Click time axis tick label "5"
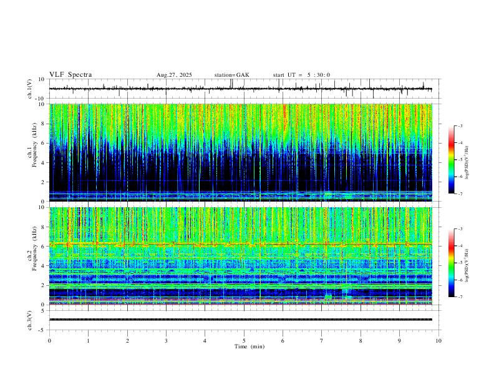 244,341
